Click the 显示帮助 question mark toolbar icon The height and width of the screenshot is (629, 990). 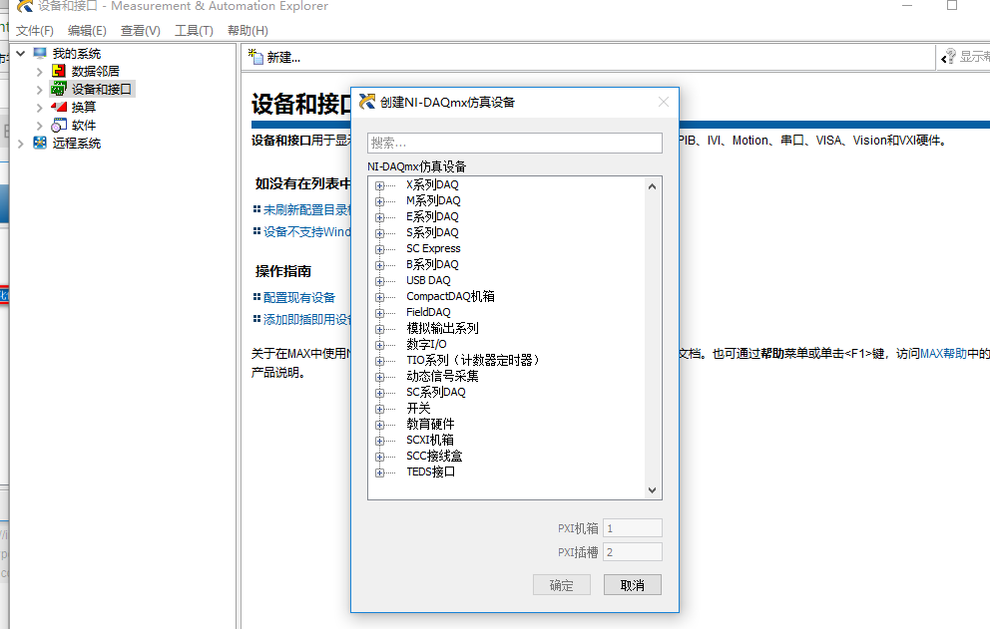[x=948, y=58]
